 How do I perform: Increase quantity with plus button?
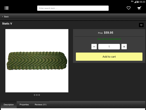point(124,47)
